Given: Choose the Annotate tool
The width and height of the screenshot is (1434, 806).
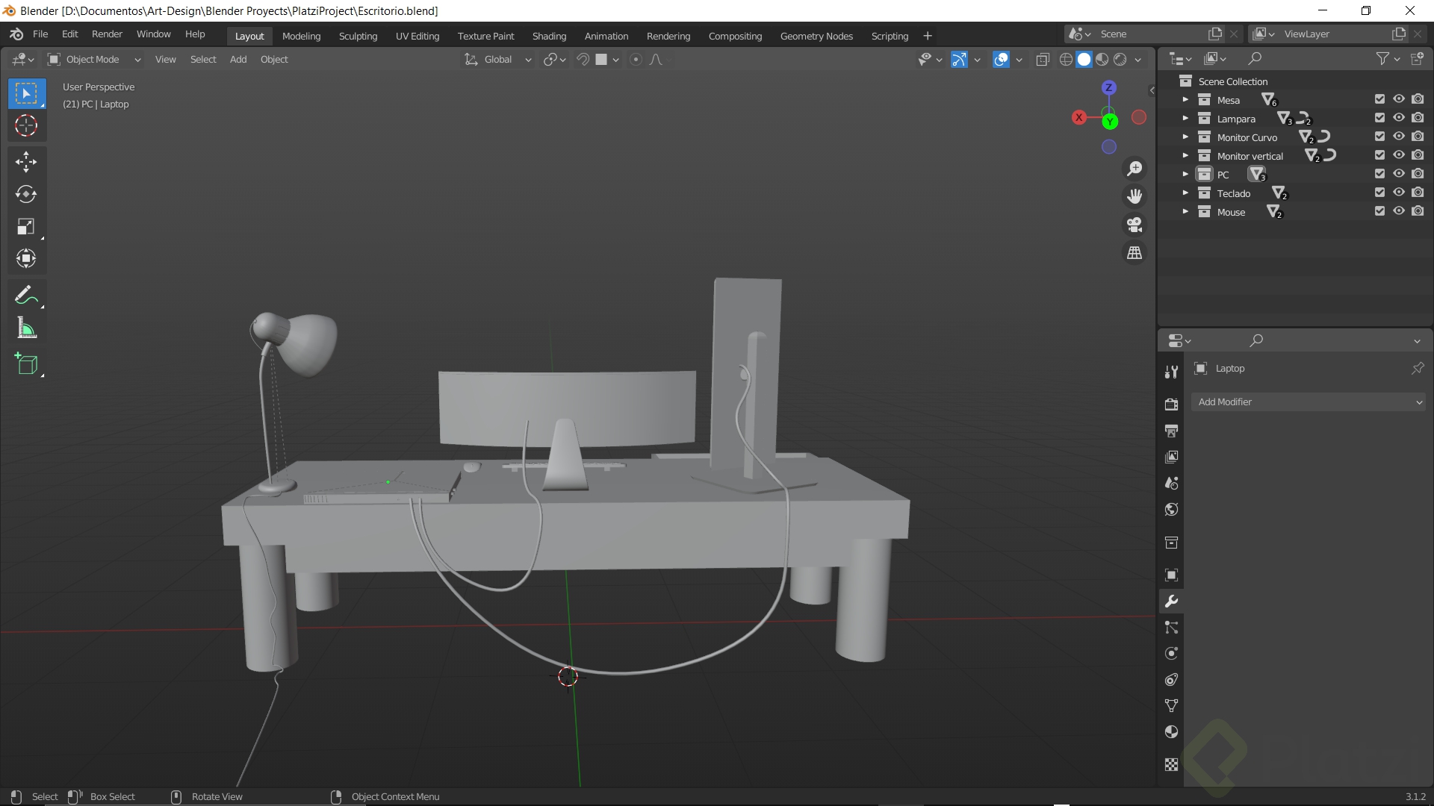Looking at the screenshot, I should [26, 296].
